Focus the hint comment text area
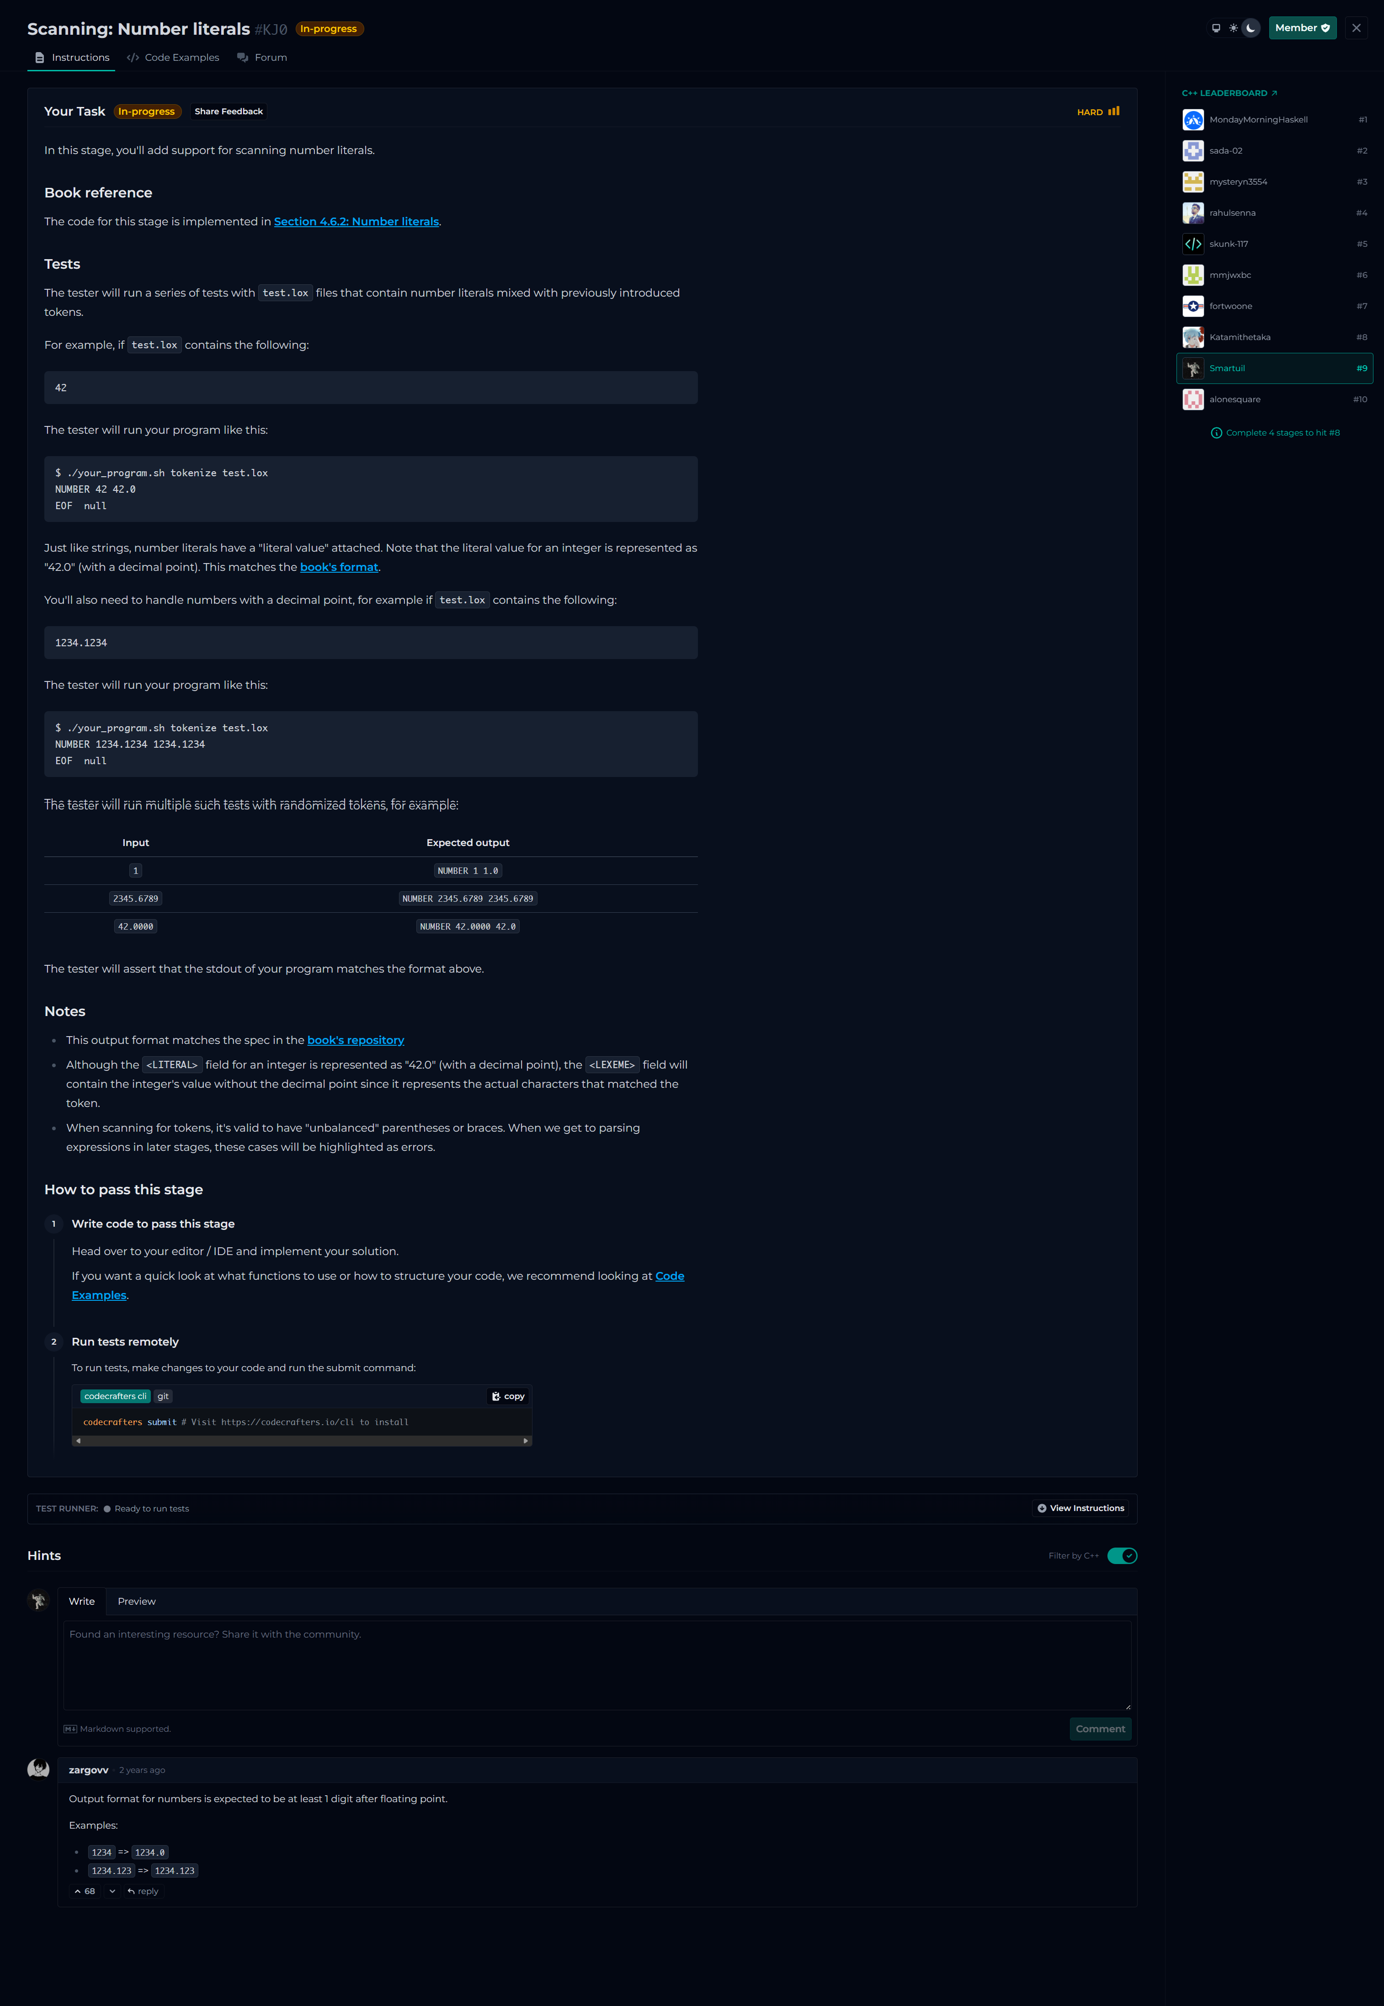The width and height of the screenshot is (1384, 2006). tap(596, 1665)
